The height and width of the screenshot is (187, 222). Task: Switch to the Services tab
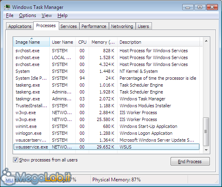(x=69, y=26)
